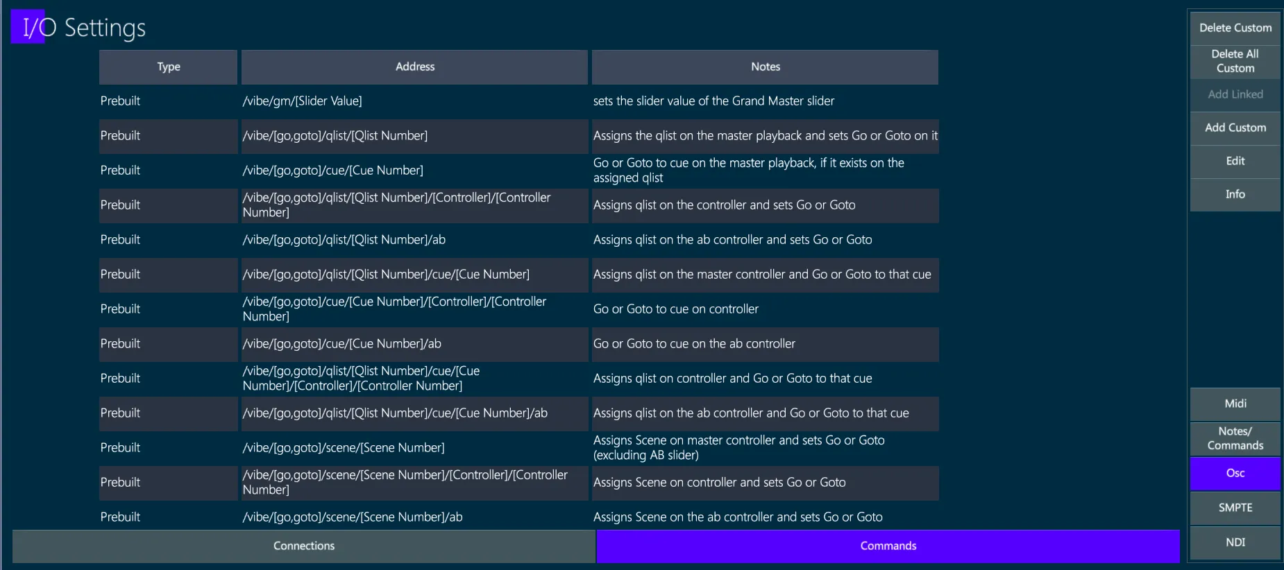The image size is (1284, 570).
Task: Switch to the Midi tab
Action: point(1235,404)
